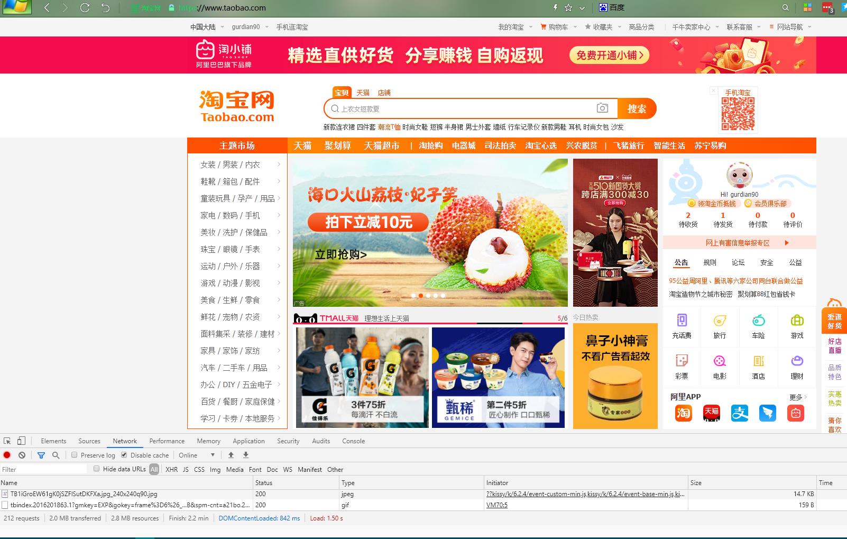Select the 天猫 search tab

(x=363, y=93)
